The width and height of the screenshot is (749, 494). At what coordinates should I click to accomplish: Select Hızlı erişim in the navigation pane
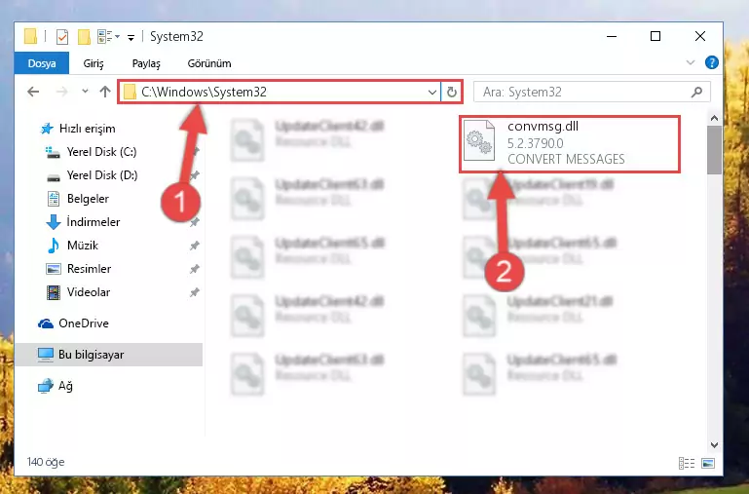click(x=87, y=129)
